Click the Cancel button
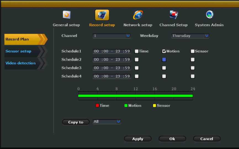 (207, 139)
